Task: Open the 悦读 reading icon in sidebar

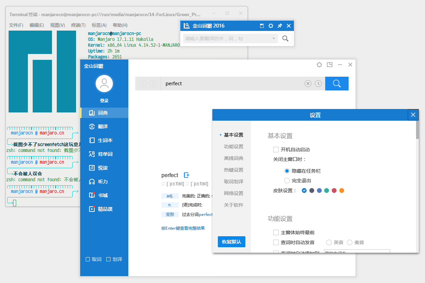Action: (x=92, y=168)
